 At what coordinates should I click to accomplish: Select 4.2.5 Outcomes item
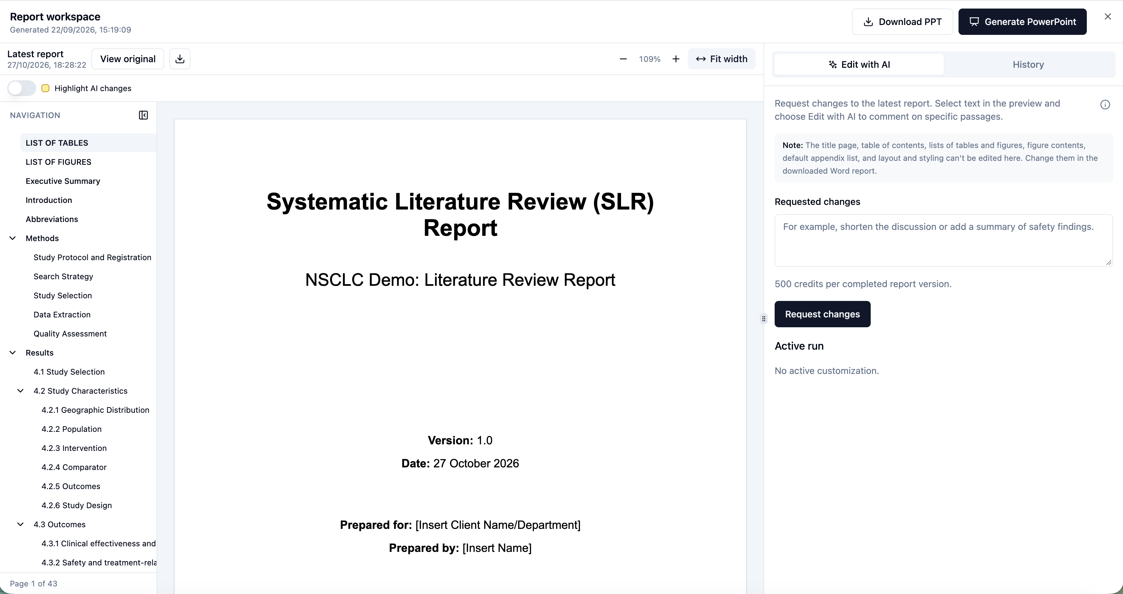[96, 486]
